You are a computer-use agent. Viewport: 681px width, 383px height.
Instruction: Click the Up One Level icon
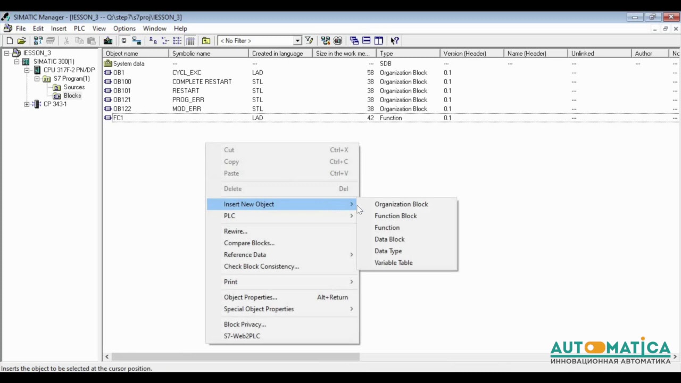pyautogui.click(x=206, y=40)
